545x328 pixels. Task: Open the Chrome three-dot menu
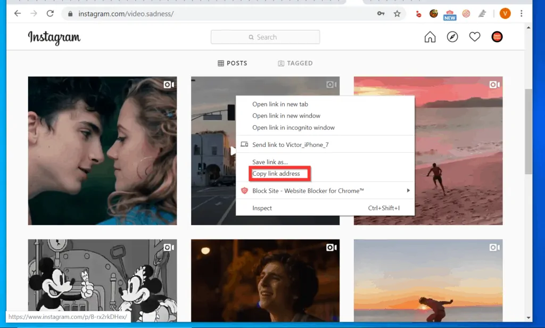(x=521, y=13)
